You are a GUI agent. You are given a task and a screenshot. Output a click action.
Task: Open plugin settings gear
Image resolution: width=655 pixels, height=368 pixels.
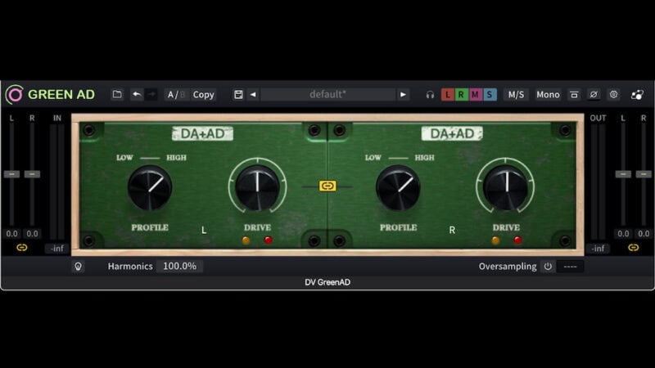(613, 95)
